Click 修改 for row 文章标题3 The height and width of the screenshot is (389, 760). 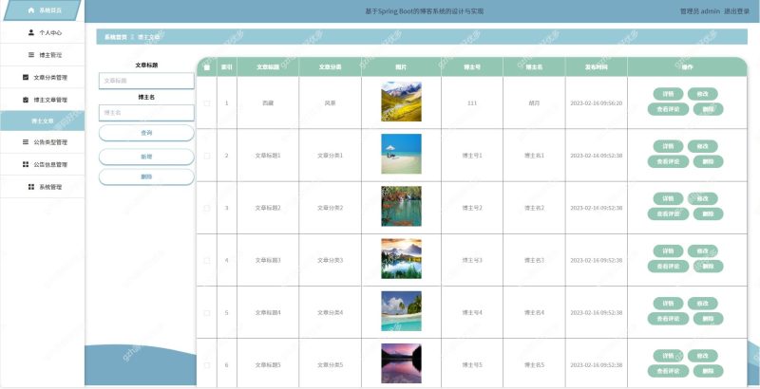click(702, 251)
